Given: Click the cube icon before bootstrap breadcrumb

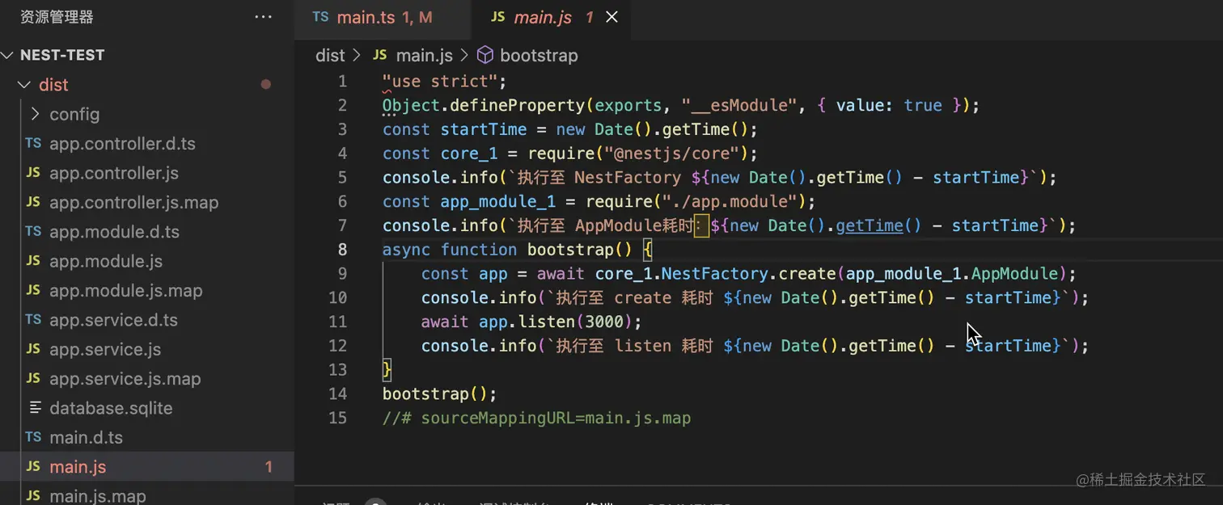Looking at the screenshot, I should point(485,55).
